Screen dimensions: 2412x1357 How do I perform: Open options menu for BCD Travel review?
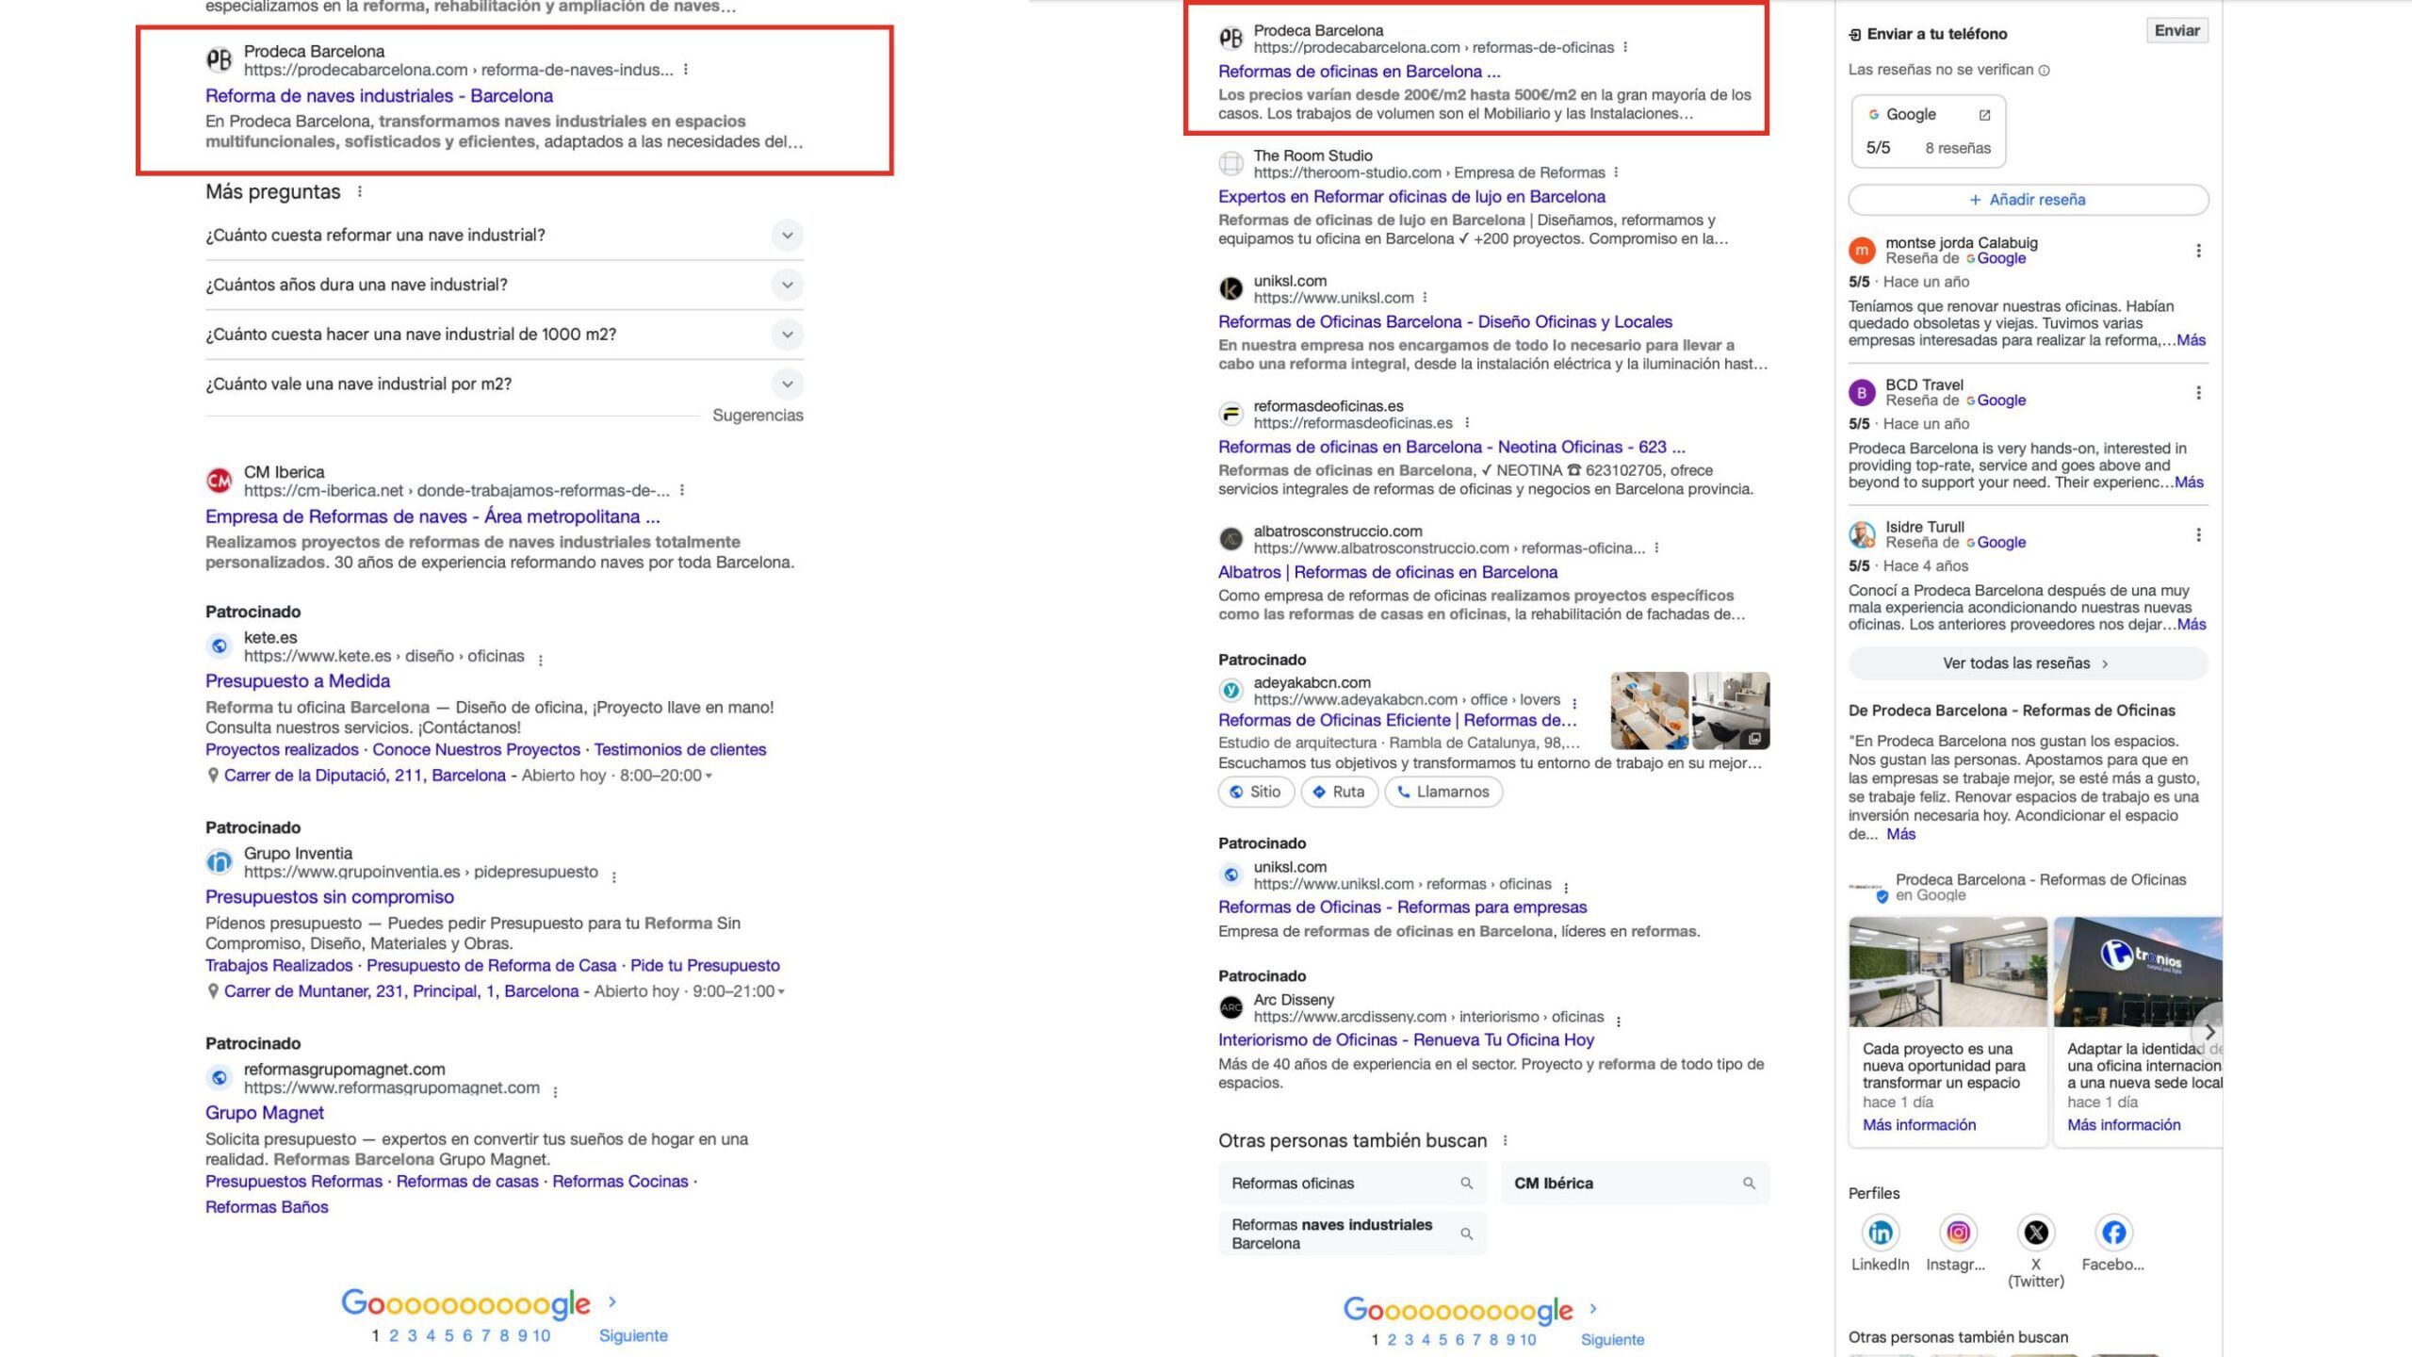coord(2198,393)
